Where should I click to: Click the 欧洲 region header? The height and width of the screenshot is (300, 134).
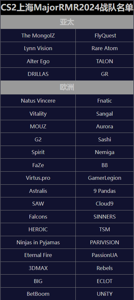pyautogui.click(x=67, y=87)
